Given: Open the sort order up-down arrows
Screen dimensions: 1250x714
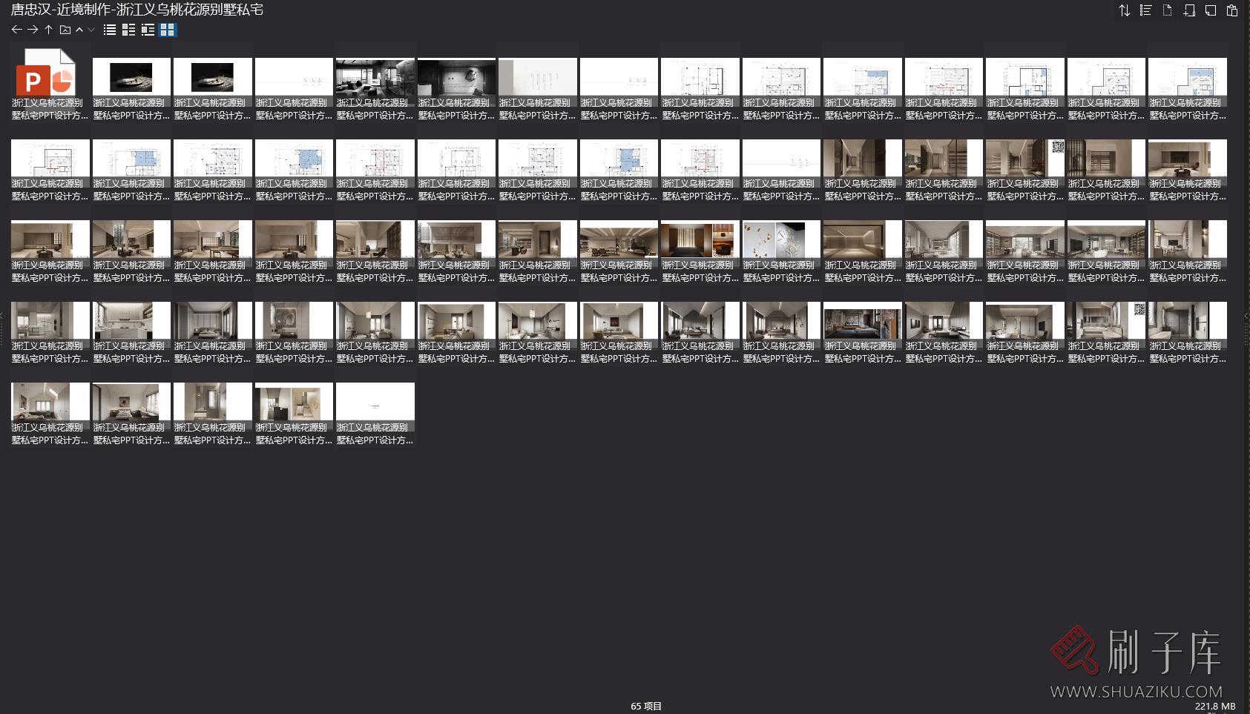Looking at the screenshot, I should [x=1125, y=10].
